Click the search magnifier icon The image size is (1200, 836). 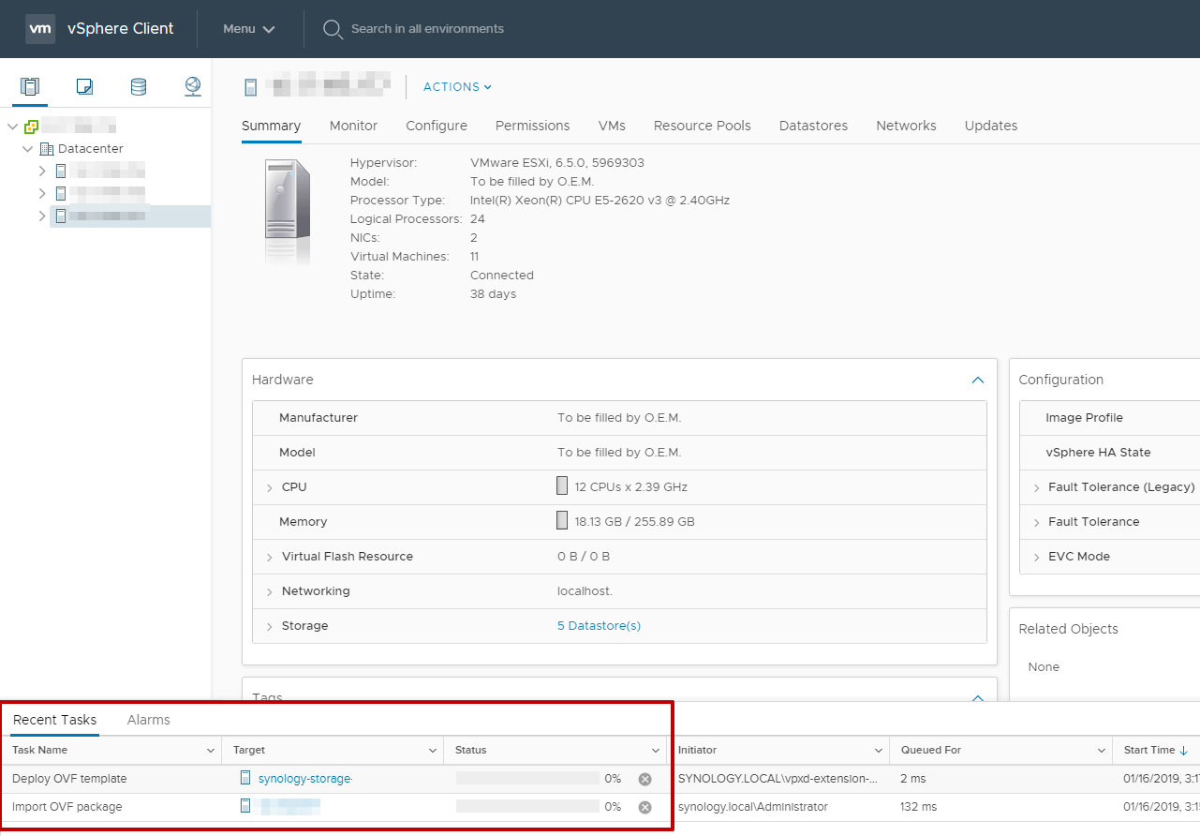[333, 29]
